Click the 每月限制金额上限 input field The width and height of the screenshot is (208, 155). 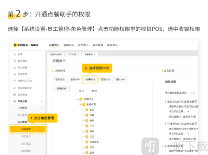click(193, 92)
